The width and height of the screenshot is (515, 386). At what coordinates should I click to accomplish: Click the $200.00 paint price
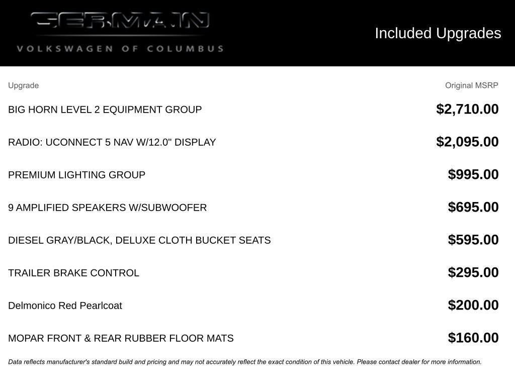coord(473,305)
